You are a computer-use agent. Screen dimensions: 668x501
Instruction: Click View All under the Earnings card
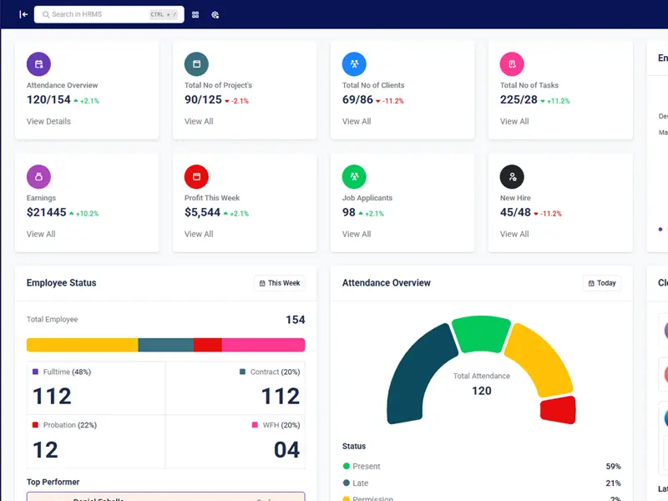point(41,234)
